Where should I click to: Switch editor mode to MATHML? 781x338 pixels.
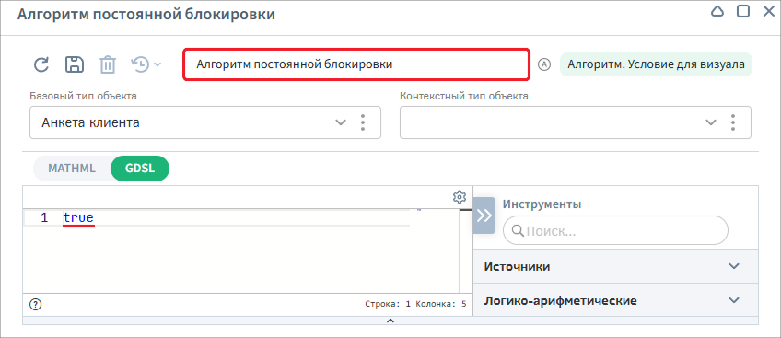click(x=72, y=169)
